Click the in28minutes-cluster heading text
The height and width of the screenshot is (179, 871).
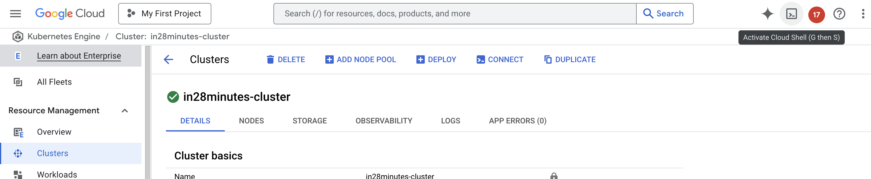tap(236, 97)
